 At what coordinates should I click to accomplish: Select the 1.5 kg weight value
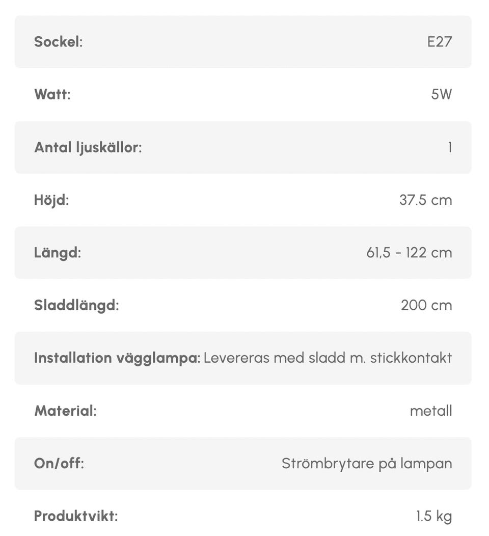(x=434, y=516)
